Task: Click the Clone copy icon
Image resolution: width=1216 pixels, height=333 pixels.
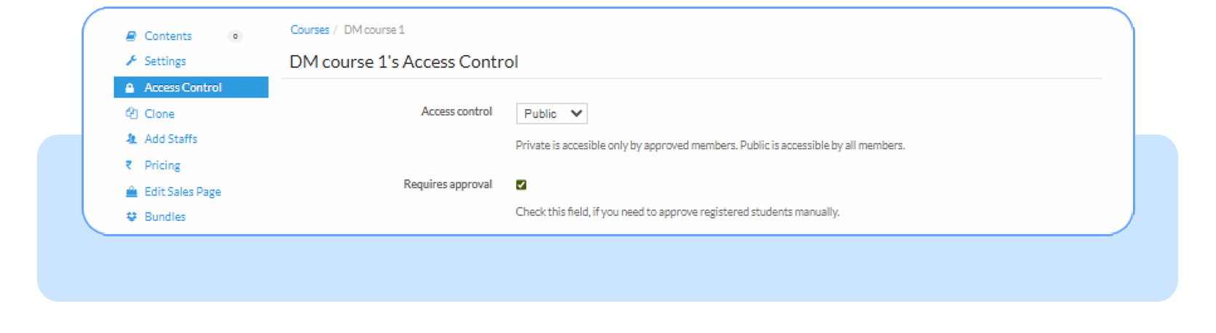Action: pos(131,113)
